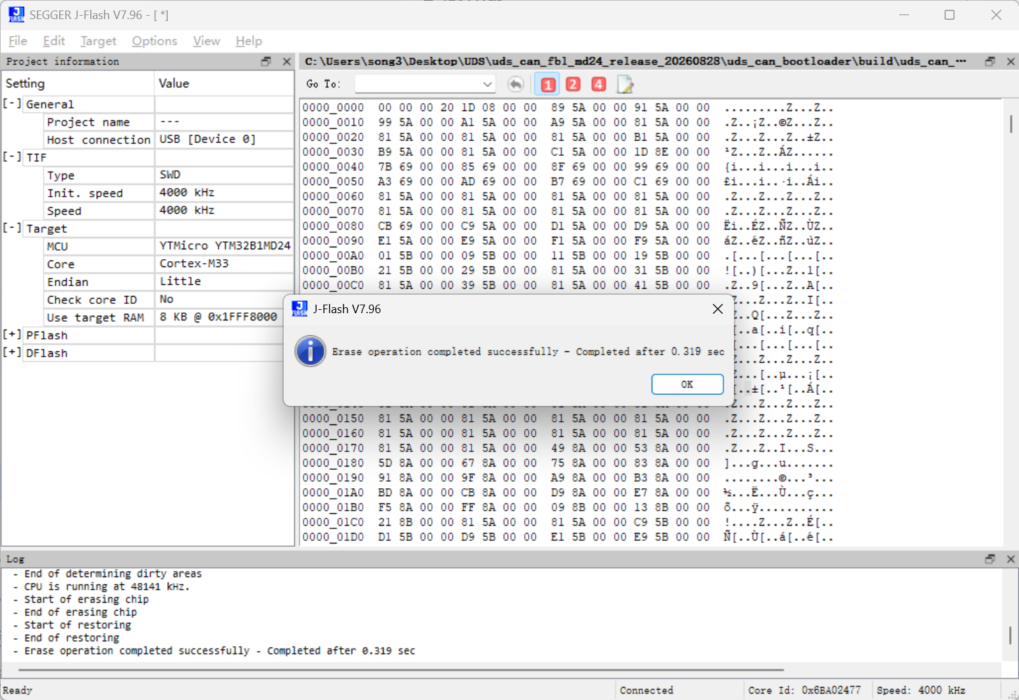Select 4-byte view mode icon
This screenshot has height=700, width=1019.
598,84
